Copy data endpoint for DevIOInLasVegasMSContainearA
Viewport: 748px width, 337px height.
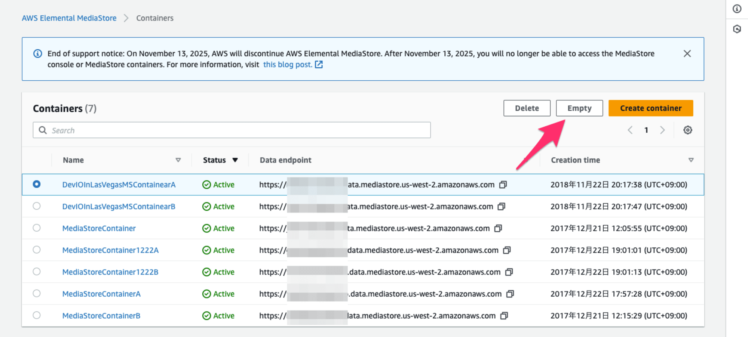(x=503, y=185)
